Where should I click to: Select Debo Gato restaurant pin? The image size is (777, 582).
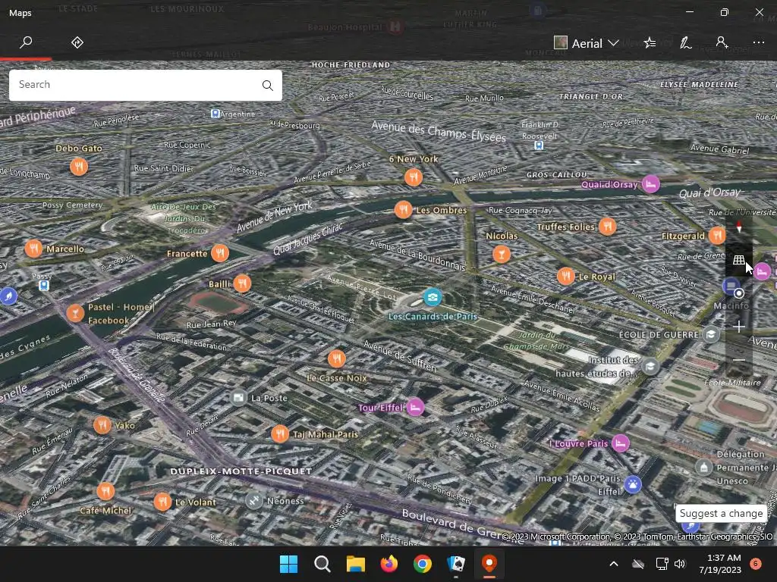[x=79, y=166]
